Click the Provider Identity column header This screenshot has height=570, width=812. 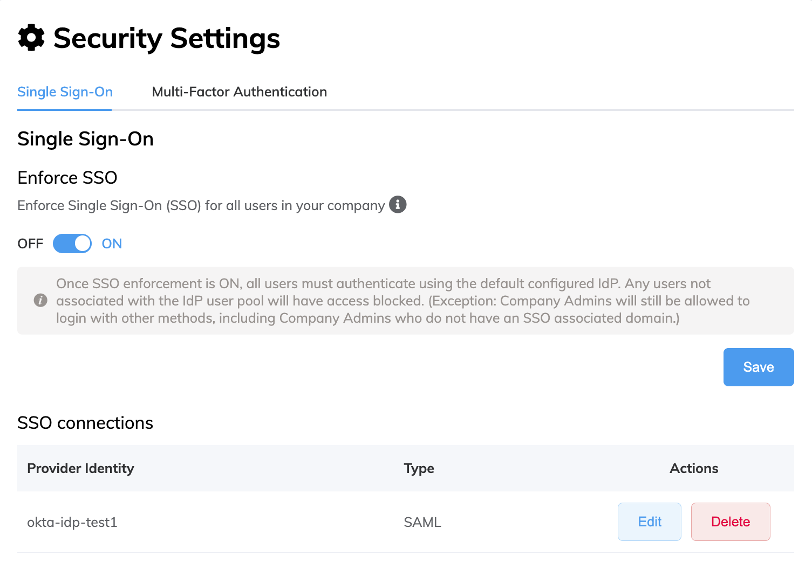pos(80,468)
